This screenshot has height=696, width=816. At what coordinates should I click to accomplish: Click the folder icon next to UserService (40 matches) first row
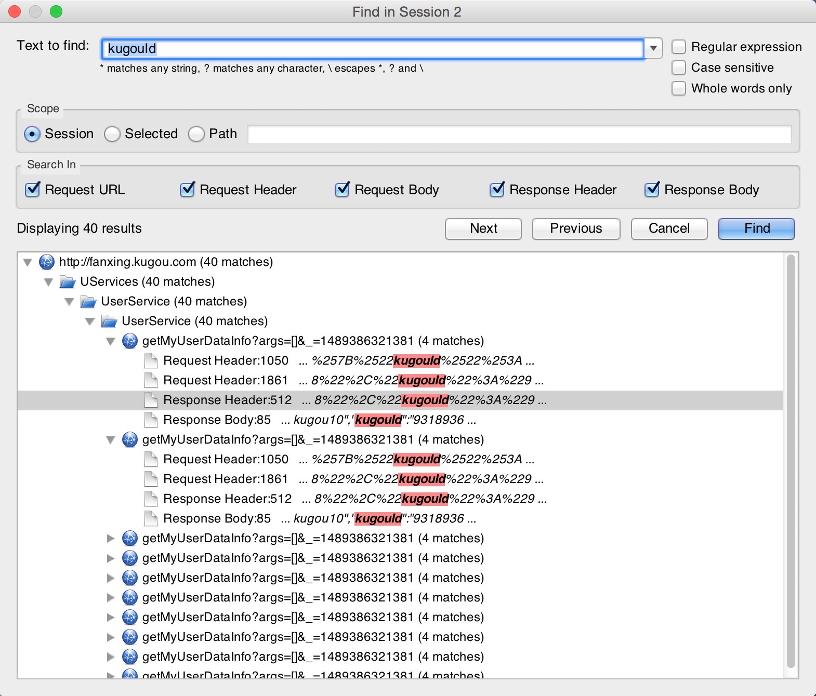[88, 301]
